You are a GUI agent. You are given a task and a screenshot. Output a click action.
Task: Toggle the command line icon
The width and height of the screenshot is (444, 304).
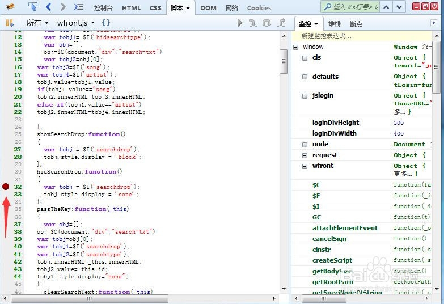coord(78,6)
